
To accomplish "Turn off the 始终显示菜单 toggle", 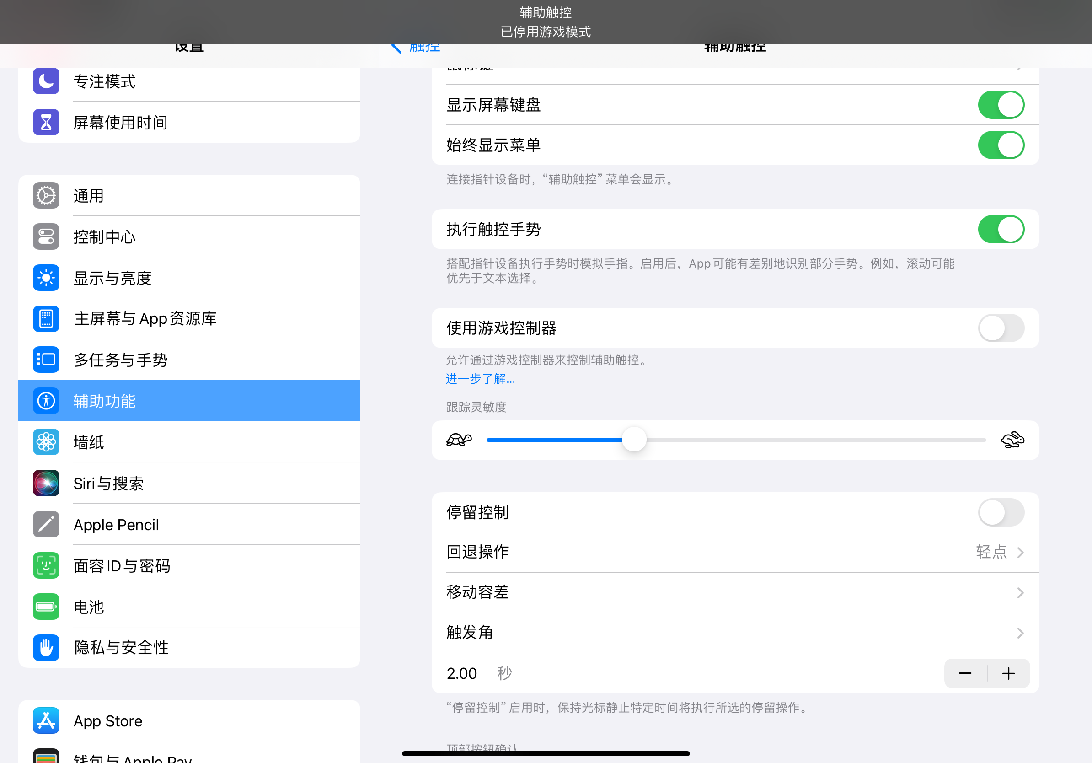I will 1001,145.
